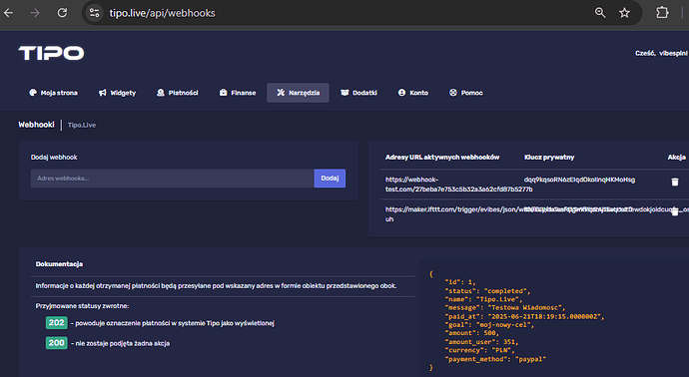Open the Moja strona menu
Viewport: 689px width, 377px height.
click(x=53, y=93)
